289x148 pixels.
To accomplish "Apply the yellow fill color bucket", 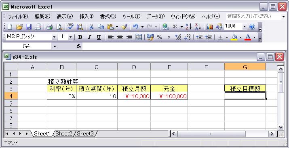I will [234, 37].
